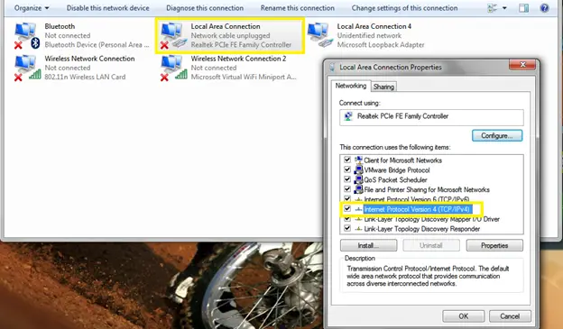
Task: Click the Link-Layer Topology Discovery Responder icon
Action: click(358, 229)
